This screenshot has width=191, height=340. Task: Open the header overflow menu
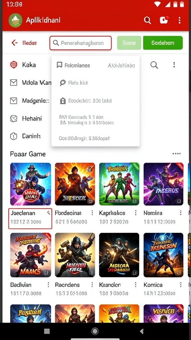[x=179, y=20]
